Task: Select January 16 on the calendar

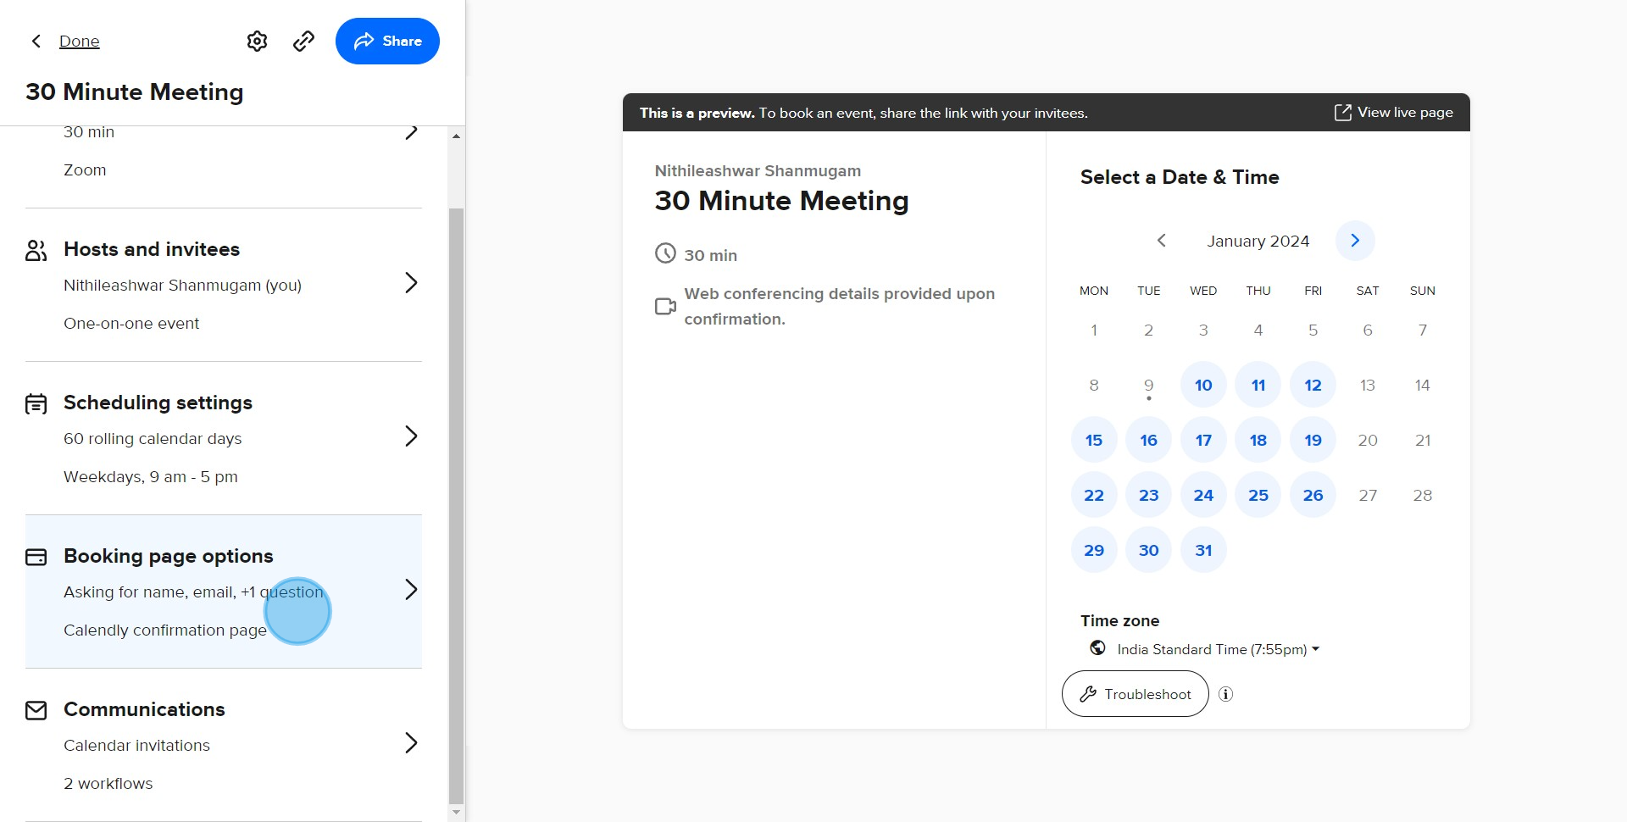Action: [1148, 440]
